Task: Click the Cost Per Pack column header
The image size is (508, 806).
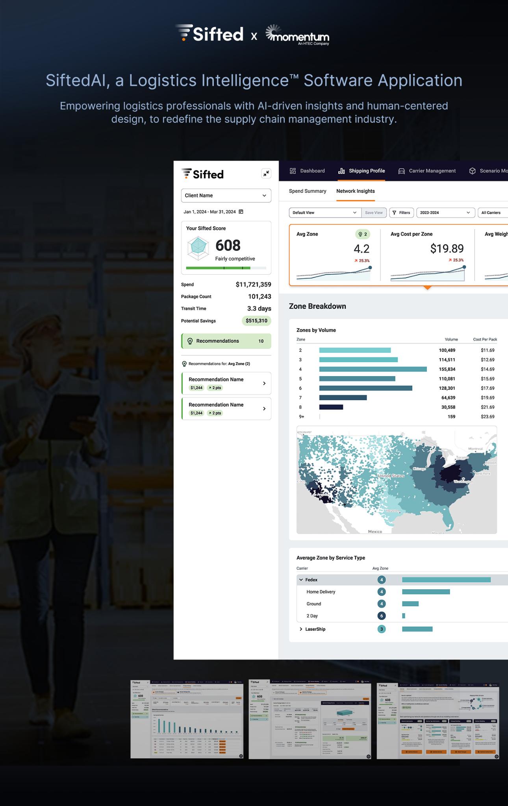Action: pos(485,339)
